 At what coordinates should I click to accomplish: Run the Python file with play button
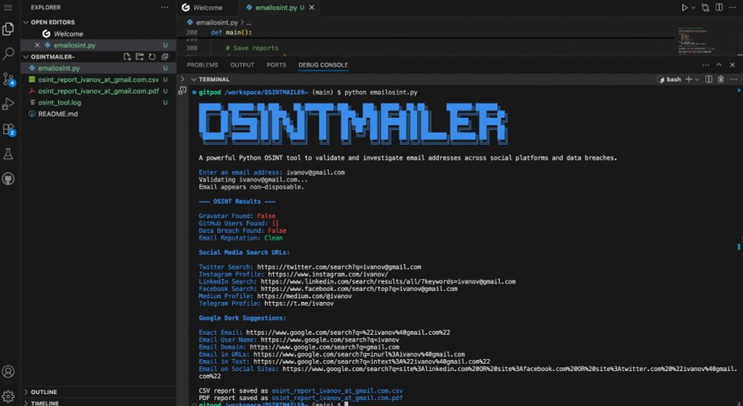point(684,7)
